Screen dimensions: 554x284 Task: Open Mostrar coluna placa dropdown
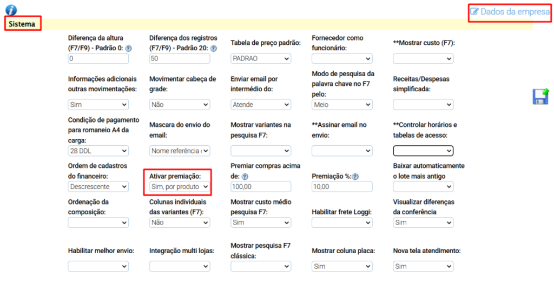(342, 266)
